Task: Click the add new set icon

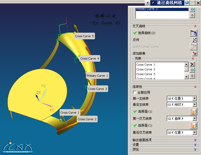Action: [194, 54]
